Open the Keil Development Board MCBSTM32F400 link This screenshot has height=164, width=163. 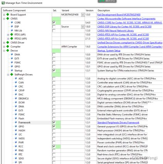[x=119, y=15]
